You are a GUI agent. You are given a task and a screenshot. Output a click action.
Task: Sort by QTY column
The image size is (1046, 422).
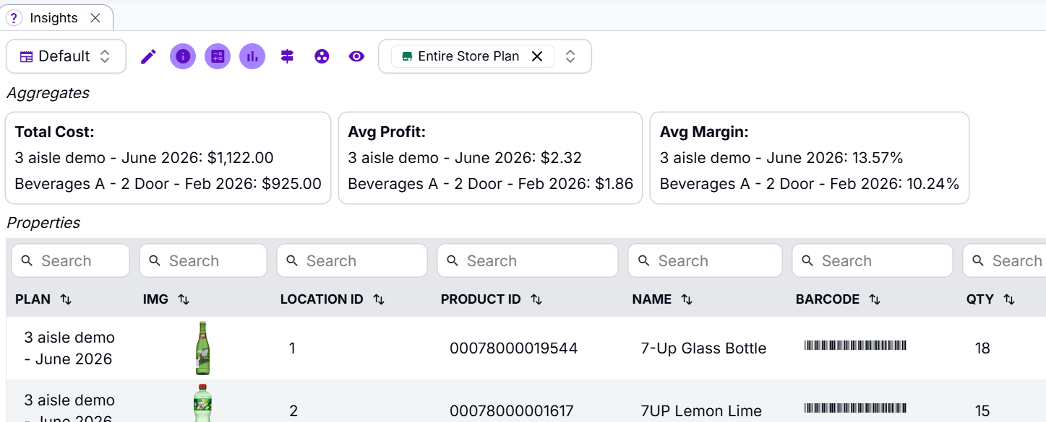1009,299
